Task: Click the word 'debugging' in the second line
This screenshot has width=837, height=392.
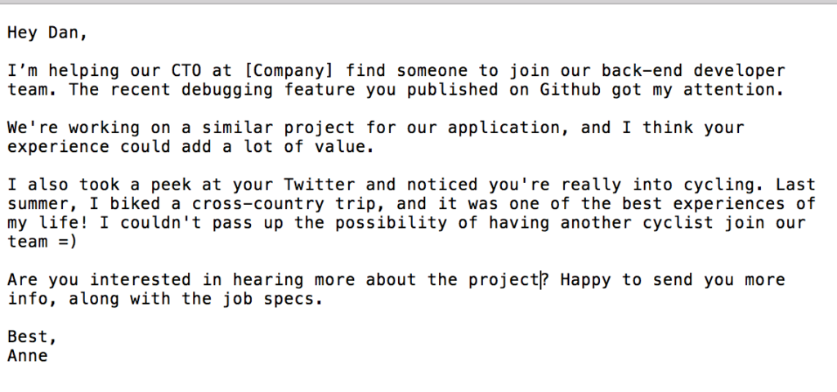Action: tap(227, 90)
